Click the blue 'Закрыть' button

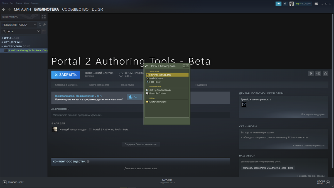[x=65, y=75]
